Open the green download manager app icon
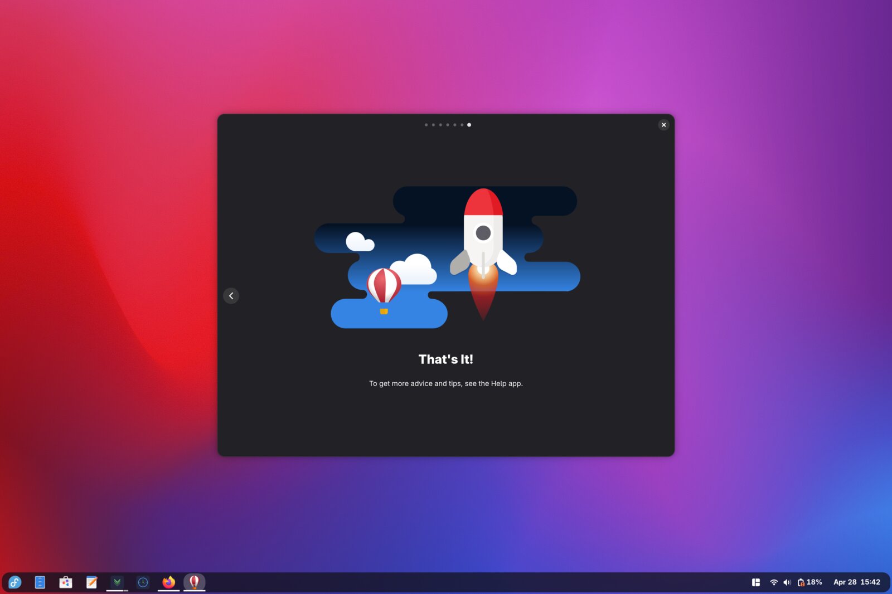The height and width of the screenshot is (594, 892). point(117,582)
